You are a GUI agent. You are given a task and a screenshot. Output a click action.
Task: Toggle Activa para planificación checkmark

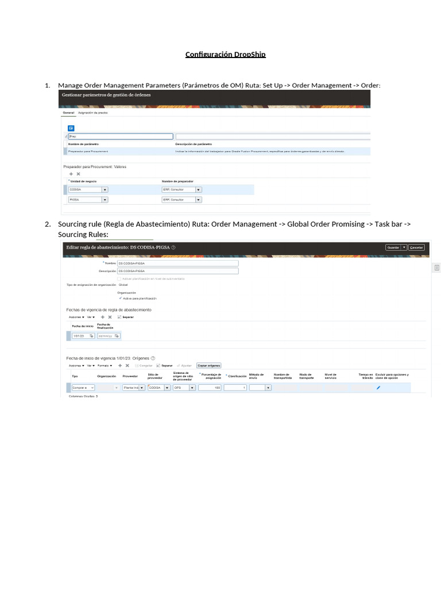point(121,299)
